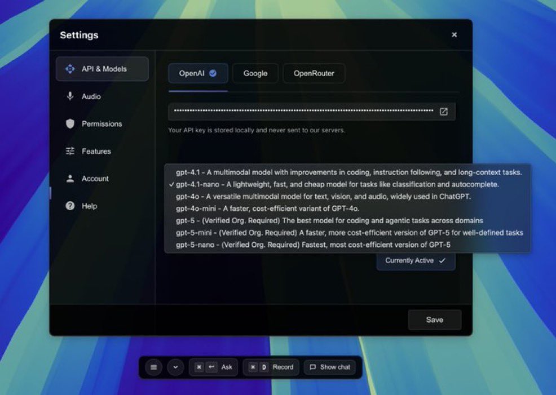Click the chat bubble icon beside Show chat

pos(313,367)
